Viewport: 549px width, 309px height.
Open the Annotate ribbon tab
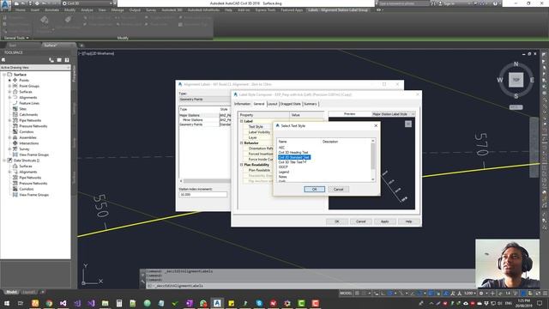pos(51,9)
